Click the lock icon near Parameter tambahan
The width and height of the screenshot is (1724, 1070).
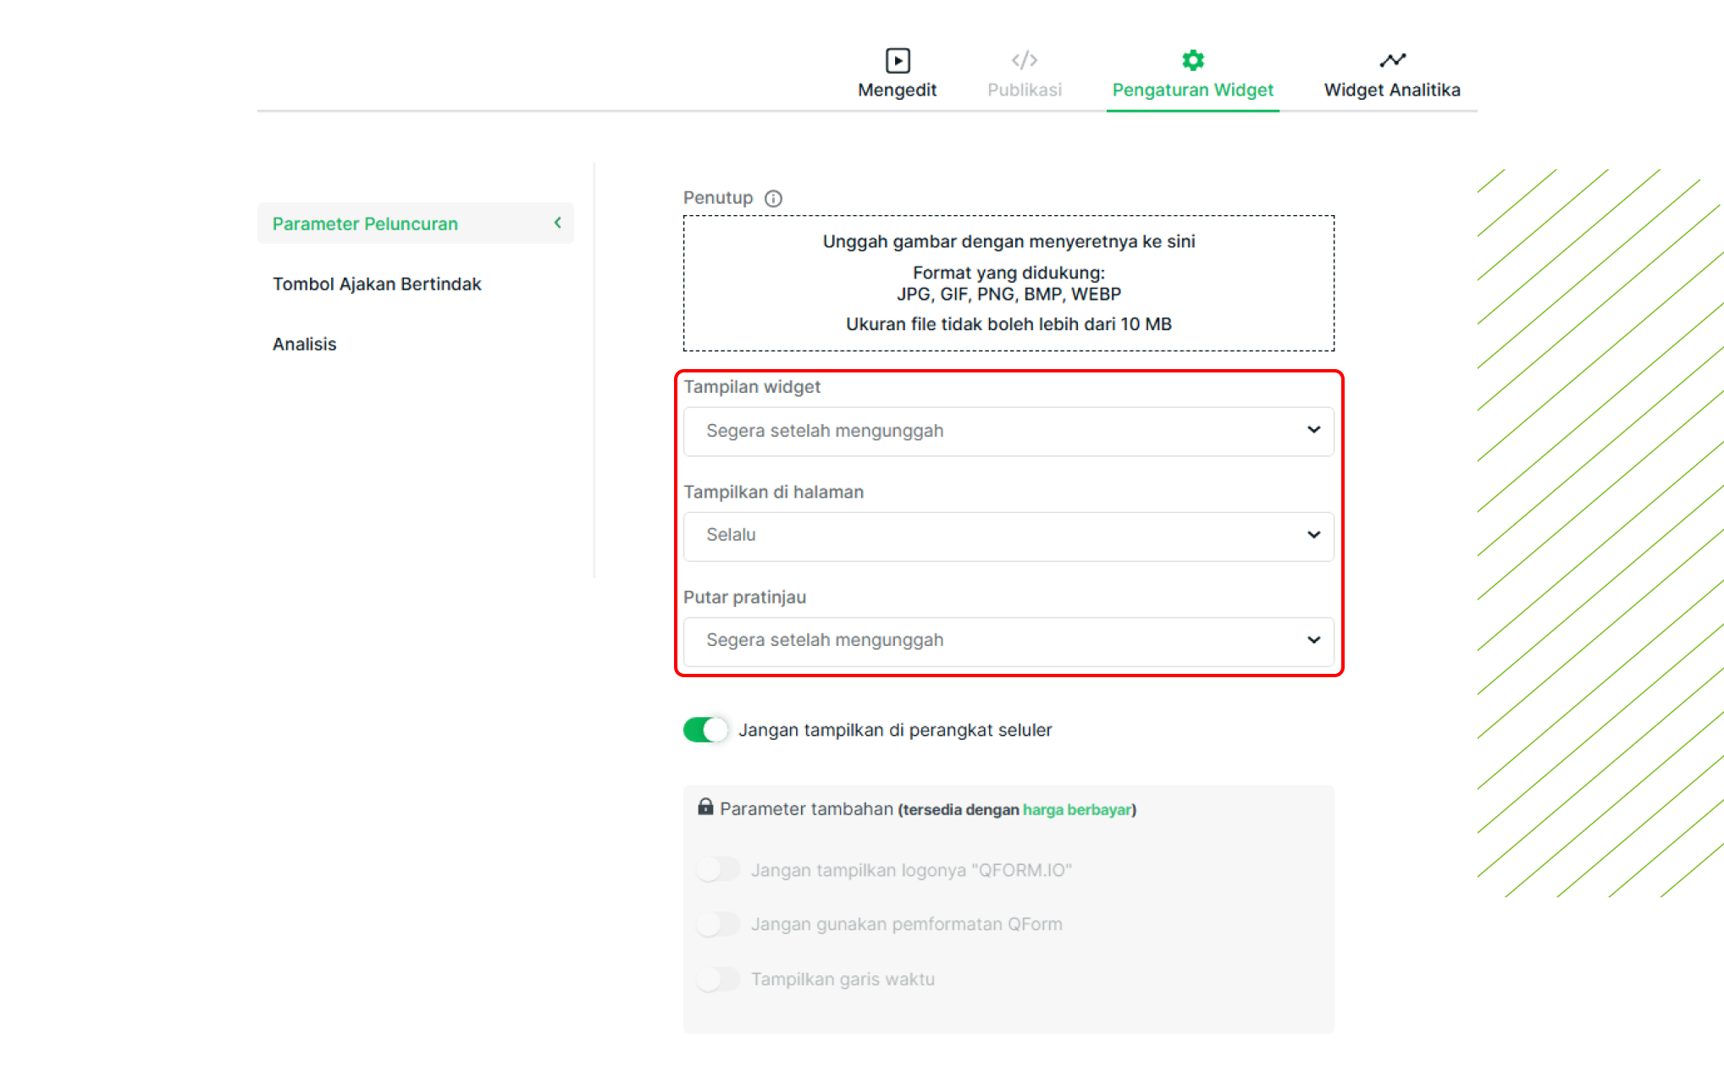[x=705, y=807]
